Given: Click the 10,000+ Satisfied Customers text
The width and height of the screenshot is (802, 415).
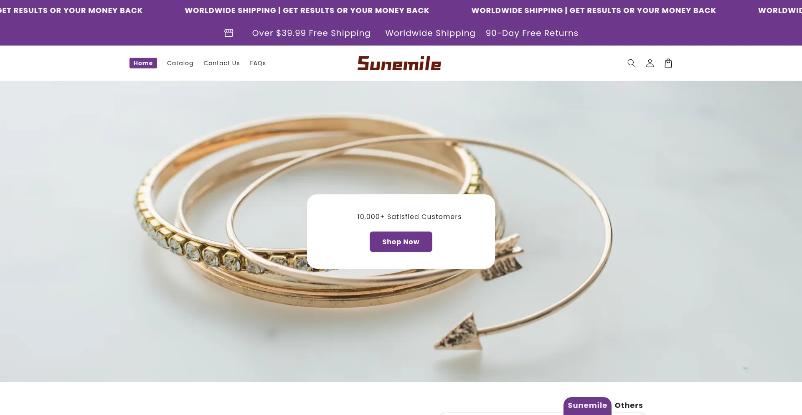Looking at the screenshot, I should (409, 216).
